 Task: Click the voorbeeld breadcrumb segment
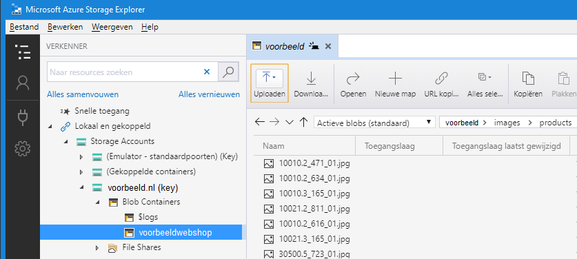(461, 123)
